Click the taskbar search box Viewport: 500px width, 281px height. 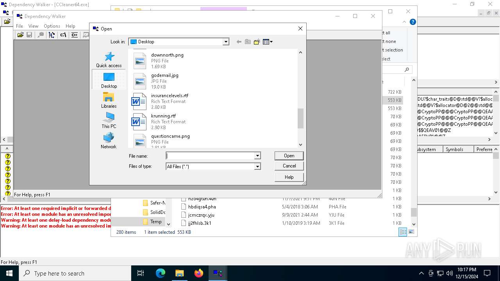pos(75,273)
